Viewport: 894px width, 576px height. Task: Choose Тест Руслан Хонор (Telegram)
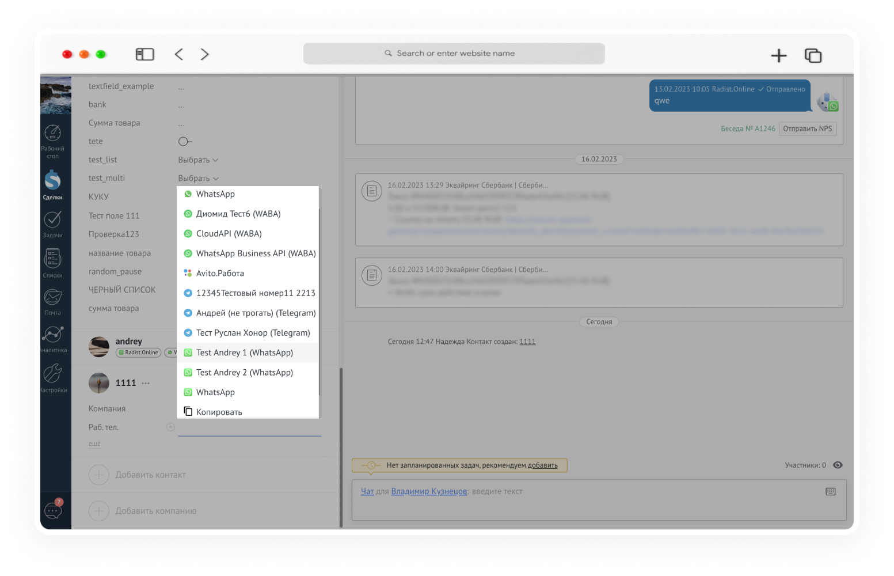pos(248,332)
